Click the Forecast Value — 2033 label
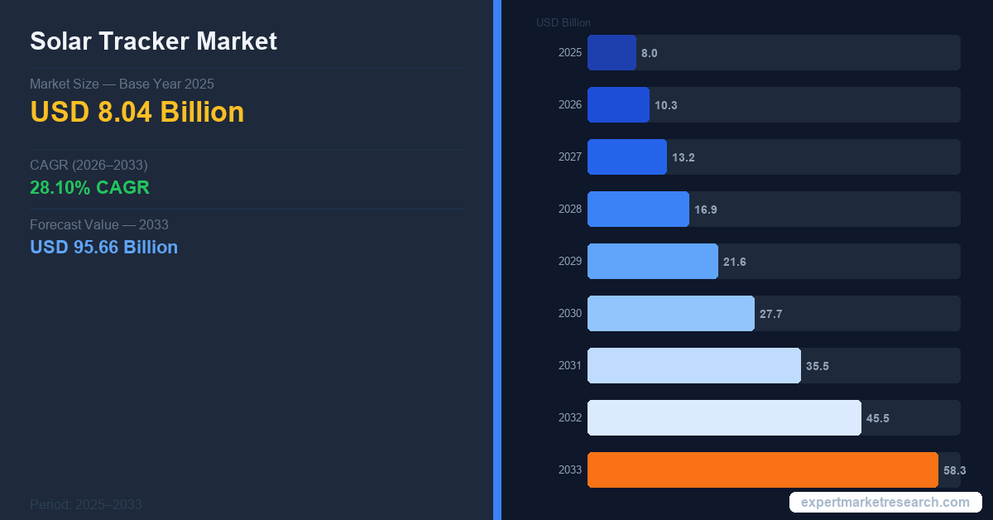The height and width of the screenshot is (520, 993). tap(98, 224)
